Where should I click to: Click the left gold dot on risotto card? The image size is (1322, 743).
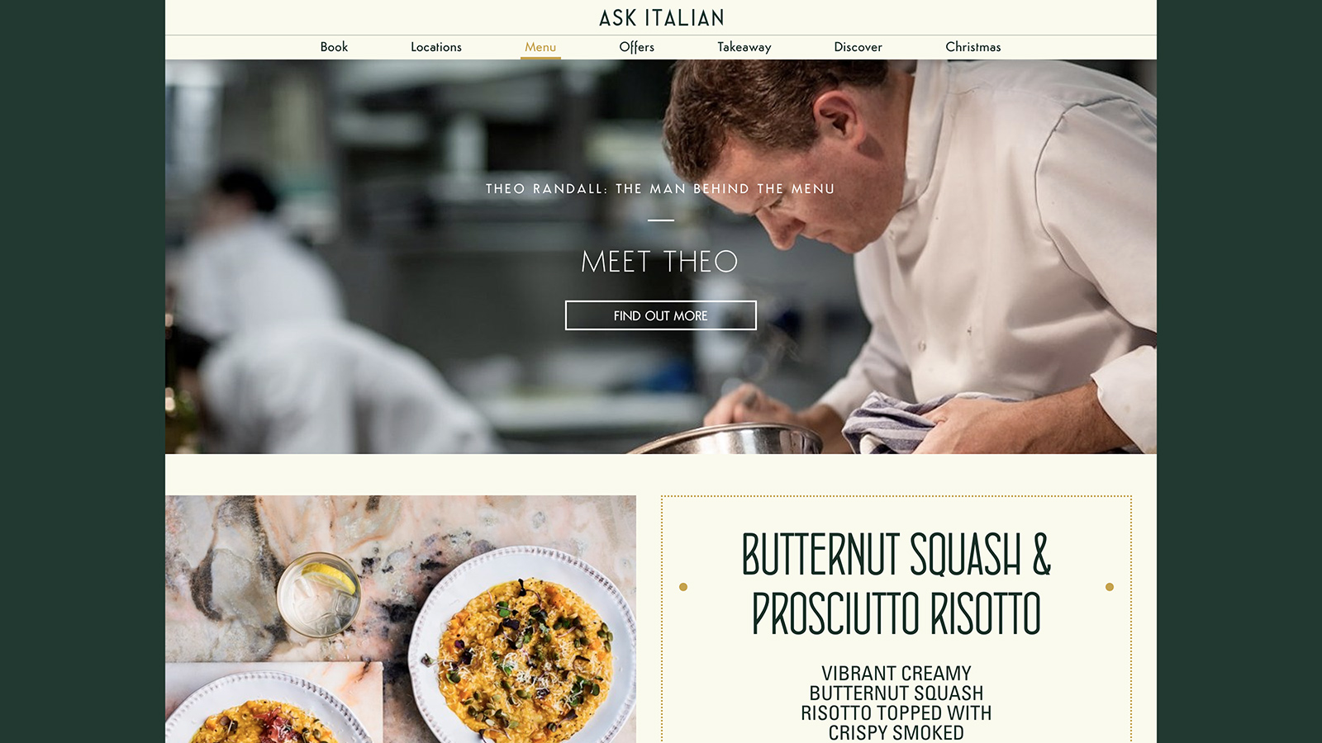pyautogui.click(x=683, y=587)
